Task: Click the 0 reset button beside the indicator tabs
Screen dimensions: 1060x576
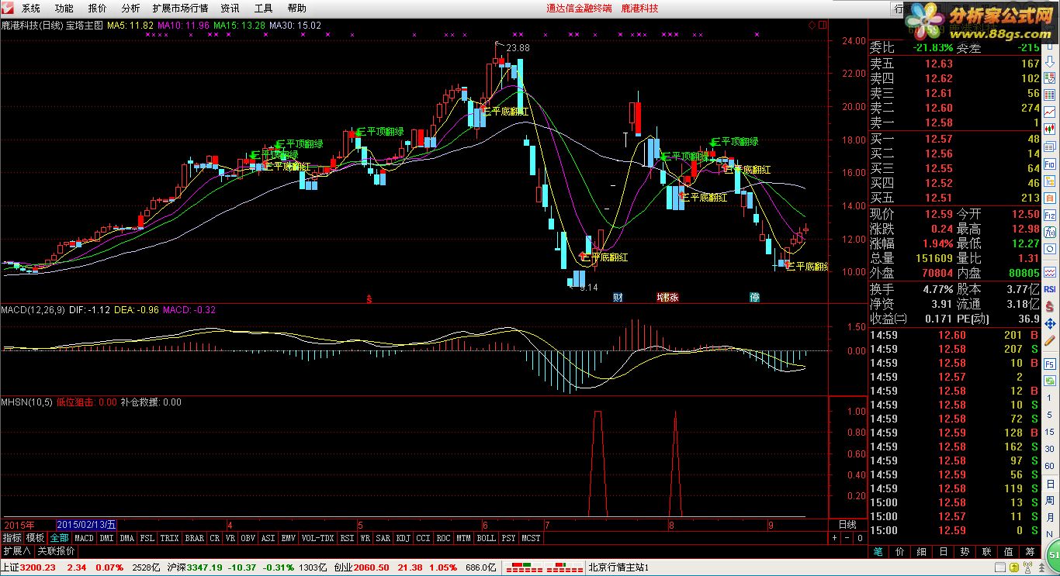Action: click(859, 537)
